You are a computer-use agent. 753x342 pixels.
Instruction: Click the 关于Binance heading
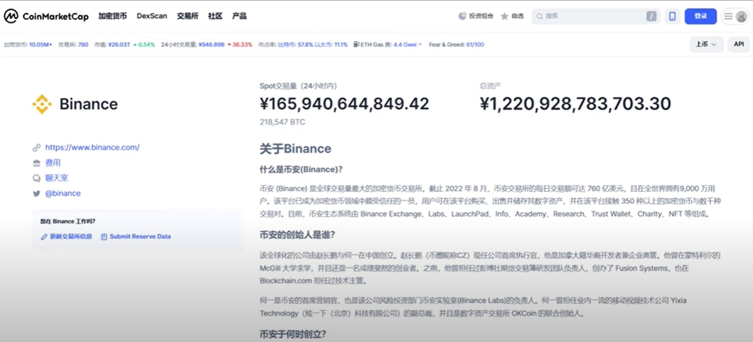click(x=295, y=148)
